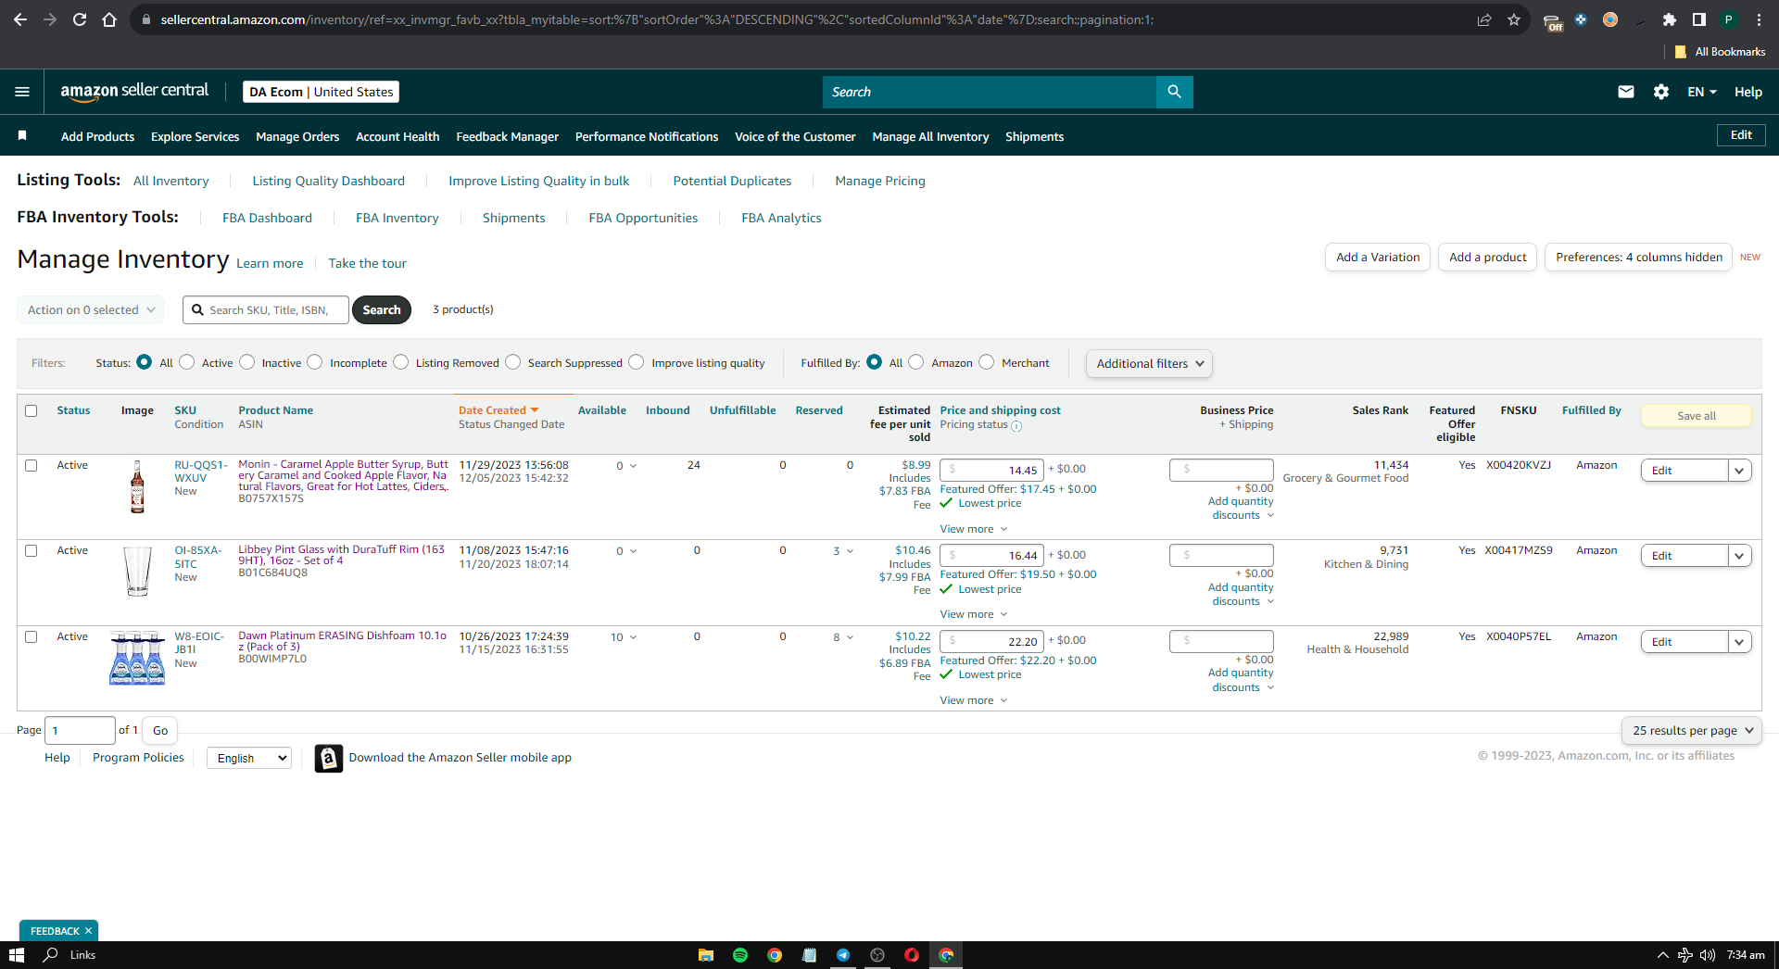
Task: Open the Listing Quality Dashboard tab
Action: [x=329, y=181]
